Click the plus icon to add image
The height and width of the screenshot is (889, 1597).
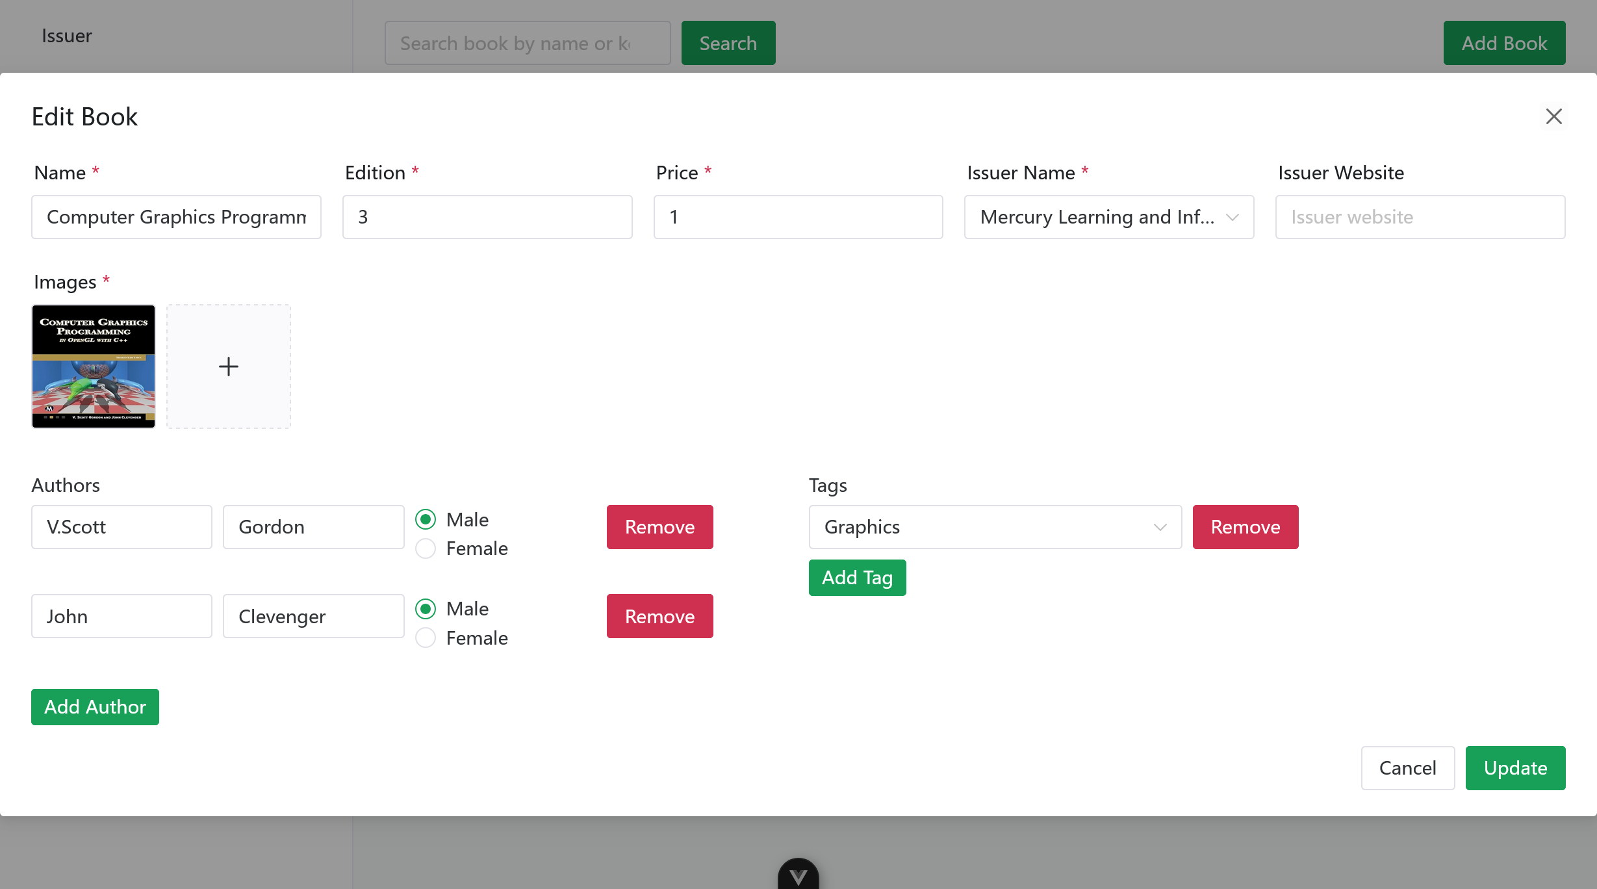pos(229,367)
